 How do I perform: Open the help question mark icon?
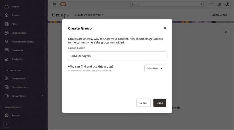(219, 4)
